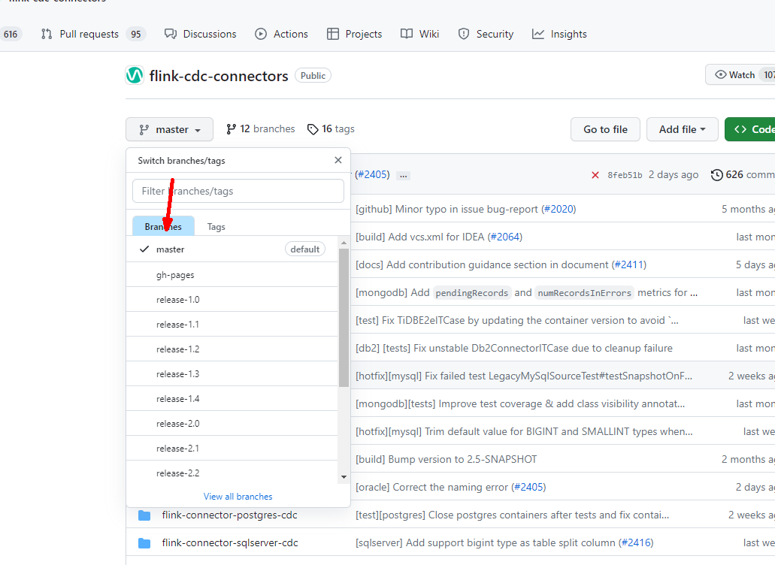Switch to the Tags tab
The width and height of the screenshot is (775, 565).
[216, 227]
